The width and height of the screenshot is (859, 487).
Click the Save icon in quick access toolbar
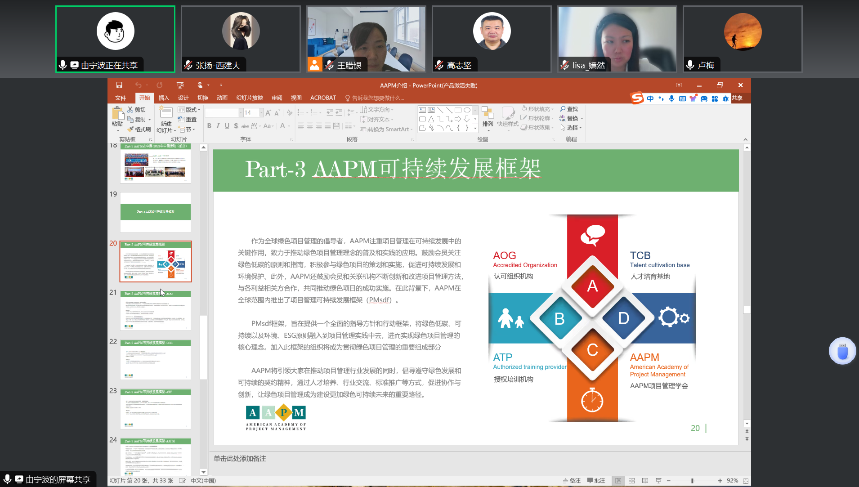coord(119,85)
